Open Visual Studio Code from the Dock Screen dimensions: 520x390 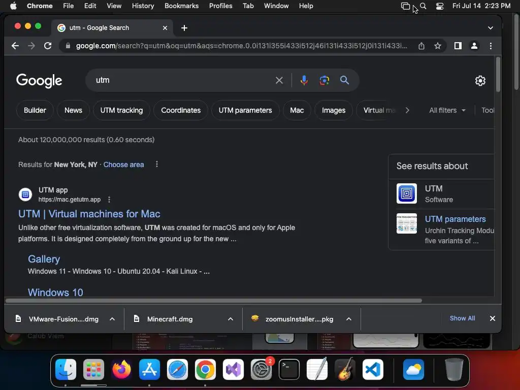pyautogui.click(x=373, y=369)
